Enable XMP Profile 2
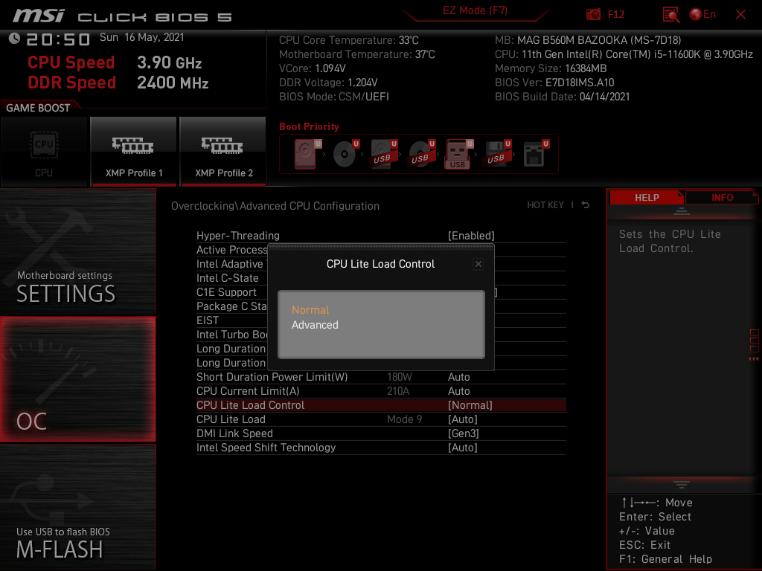 click(223, 152)
